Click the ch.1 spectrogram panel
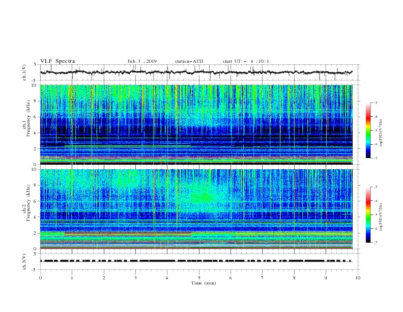403x312 pixels. pos(196,124)
